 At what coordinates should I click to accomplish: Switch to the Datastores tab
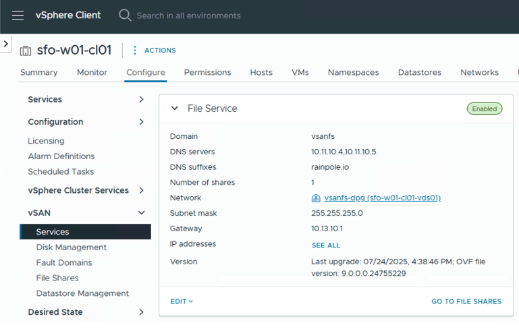coord(419,73)
